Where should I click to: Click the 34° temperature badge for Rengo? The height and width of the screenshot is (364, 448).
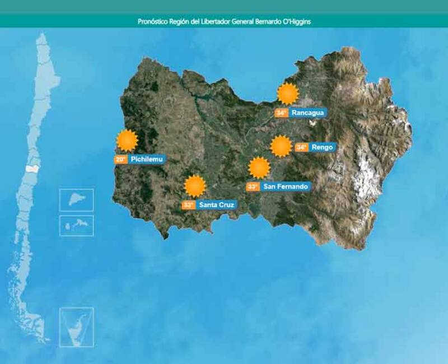pyautogui.click(x=302, y=147)
